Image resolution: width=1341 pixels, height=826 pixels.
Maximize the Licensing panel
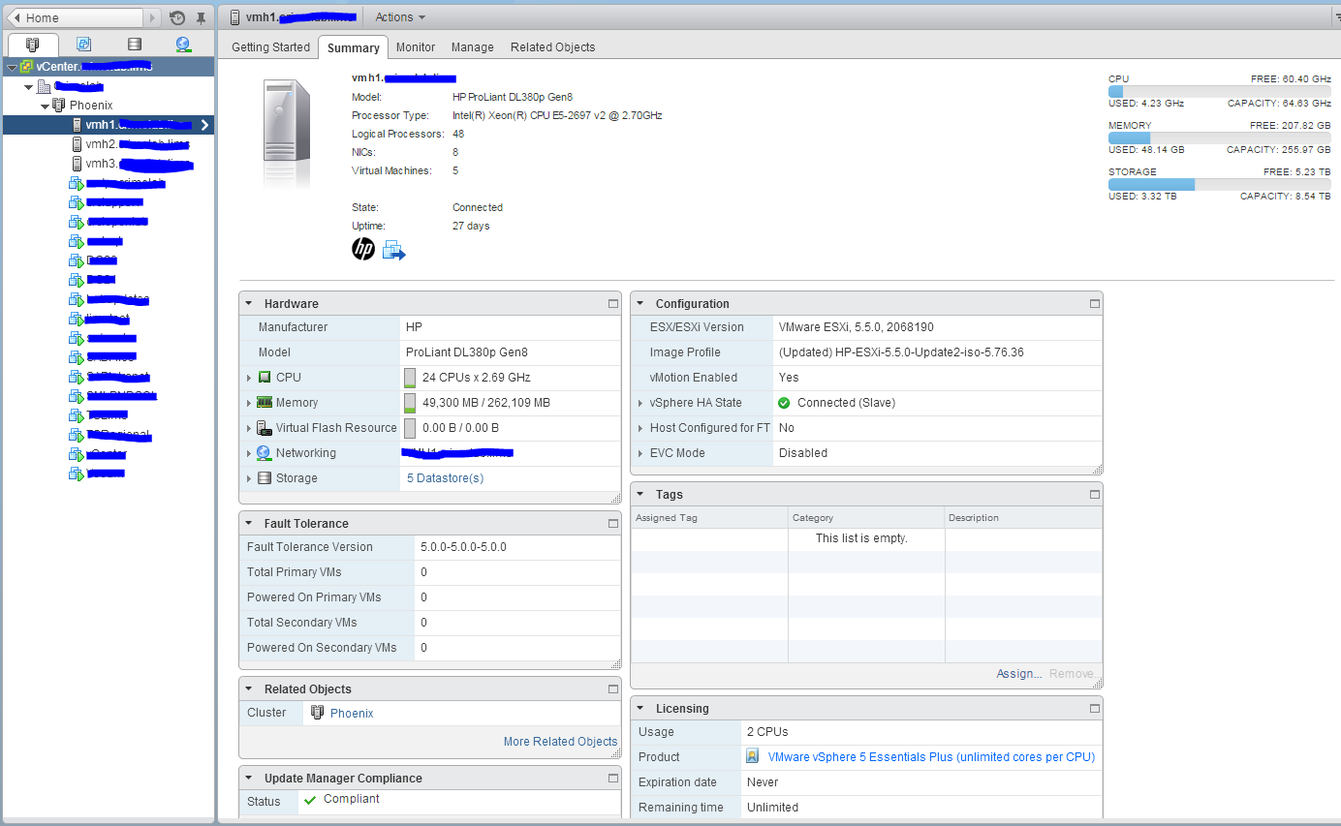(x=1095, y=709)
